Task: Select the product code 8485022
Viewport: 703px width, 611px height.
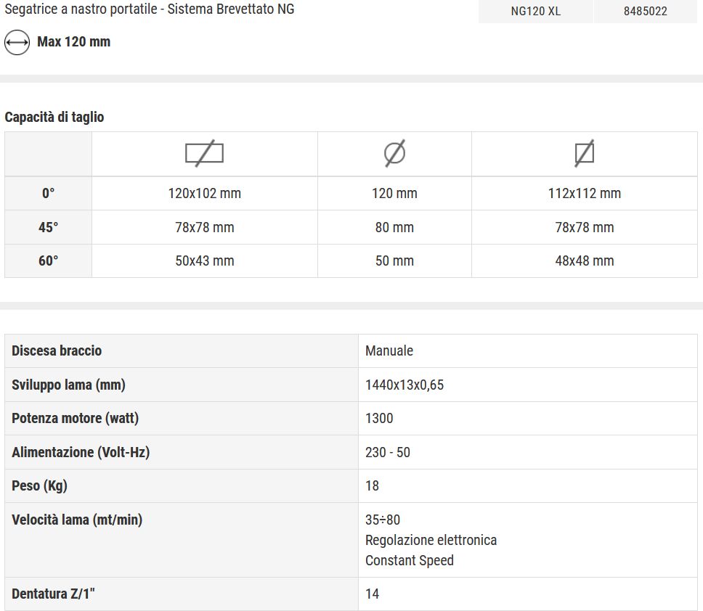Action: 645,12
